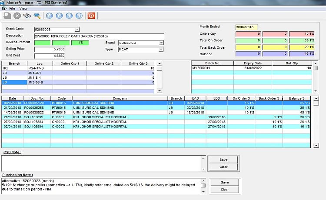Screen dimensions: 326x200
Task: Expand the Brand SOMEDICO dropdown
Action: (161, 43)
